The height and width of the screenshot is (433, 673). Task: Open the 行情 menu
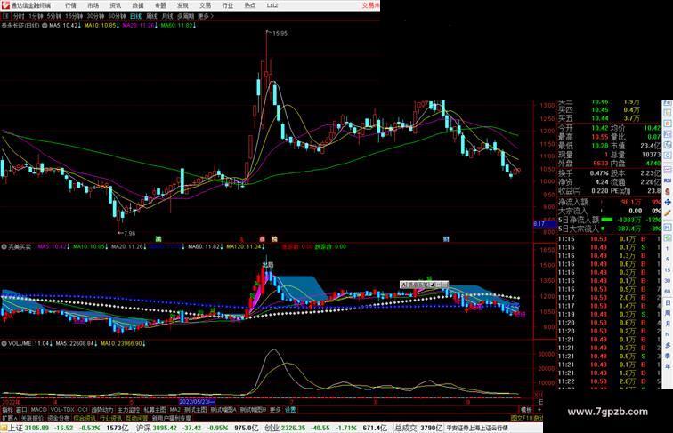pos(70,5)
